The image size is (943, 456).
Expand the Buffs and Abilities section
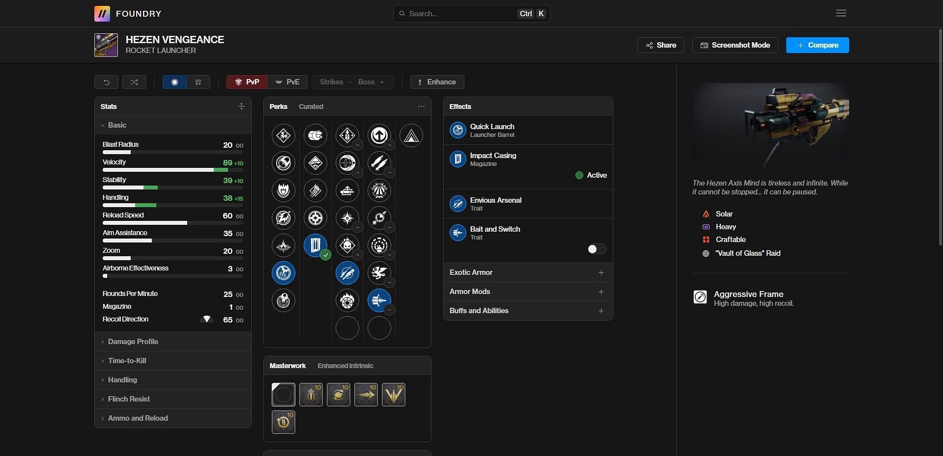pos(528,311)
